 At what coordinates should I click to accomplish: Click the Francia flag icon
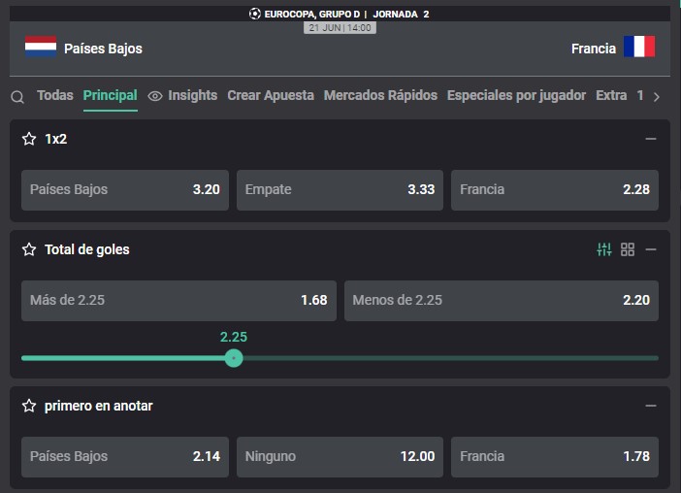639,47
